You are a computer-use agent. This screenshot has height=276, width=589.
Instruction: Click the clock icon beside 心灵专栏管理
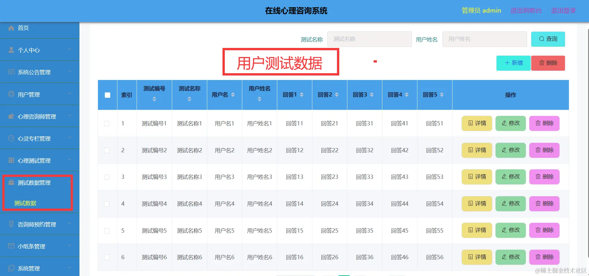pyautogui.click(x=11, y=138)
